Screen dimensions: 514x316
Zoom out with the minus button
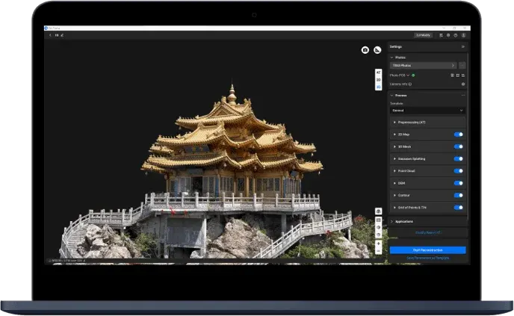coord(378,251)
